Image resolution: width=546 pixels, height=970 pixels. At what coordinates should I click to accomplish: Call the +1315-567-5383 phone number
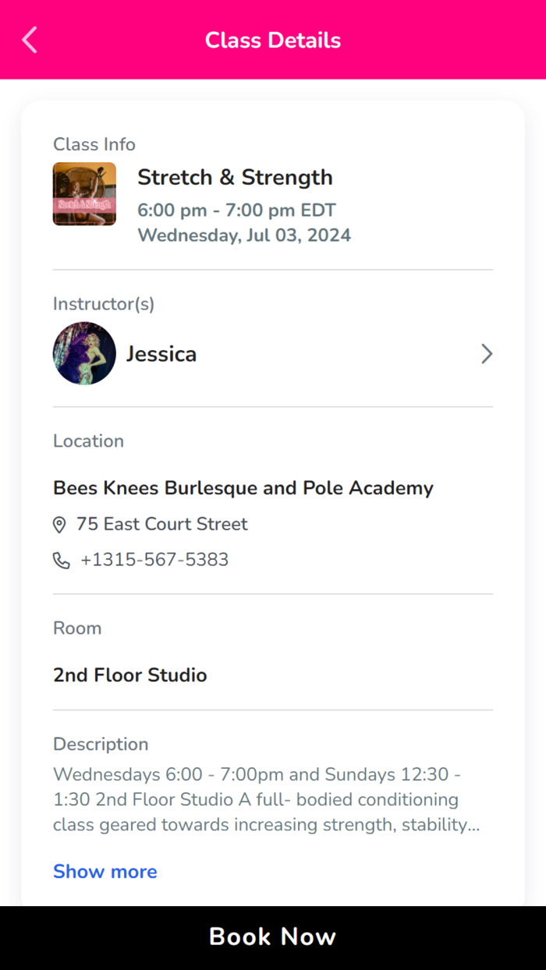tap(154, 560)
